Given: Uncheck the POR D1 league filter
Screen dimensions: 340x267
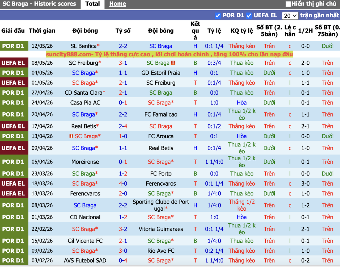Looking at the screenshot, I should (x=218, y=16).
